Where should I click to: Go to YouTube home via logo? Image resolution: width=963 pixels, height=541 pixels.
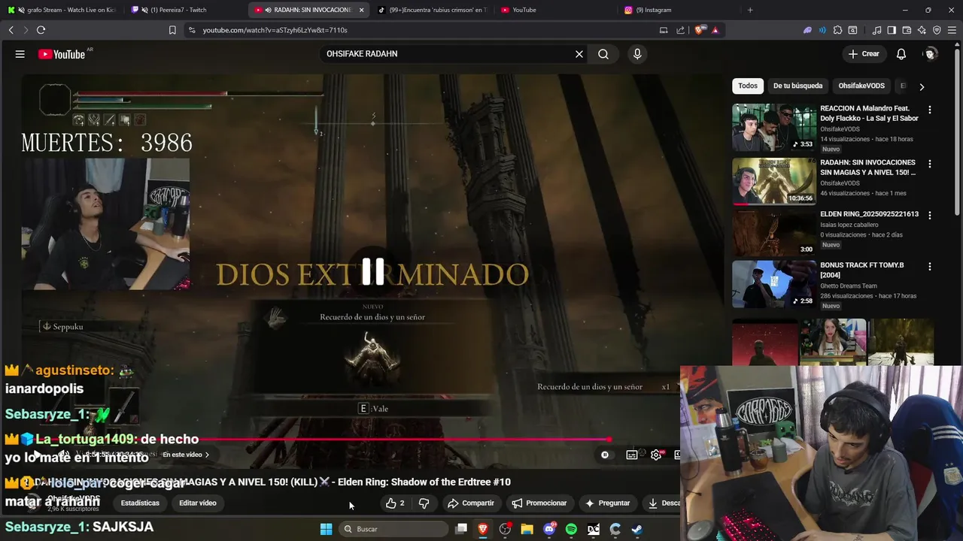[62, 54]
